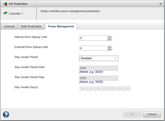The height and width of the screenshot is (121, 165).
Task: Click the Stay Awake Period Start field
Action: click(x=99, y=68)
